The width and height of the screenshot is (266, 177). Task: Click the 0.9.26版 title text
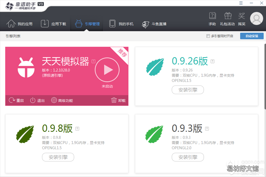[x=190, y=61]
